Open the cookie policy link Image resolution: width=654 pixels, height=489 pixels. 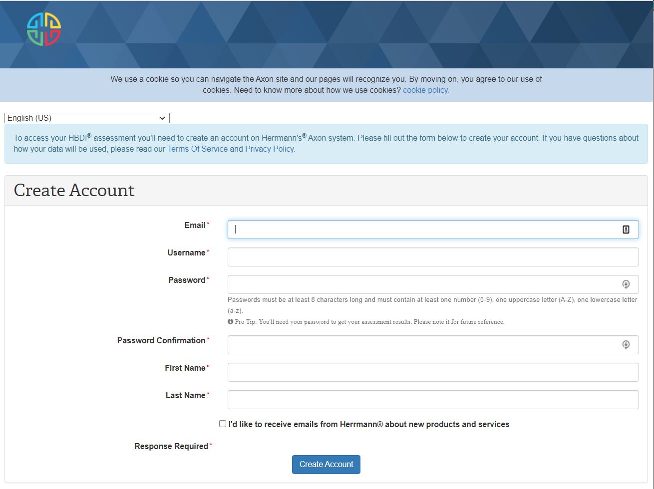click(426, 90)
